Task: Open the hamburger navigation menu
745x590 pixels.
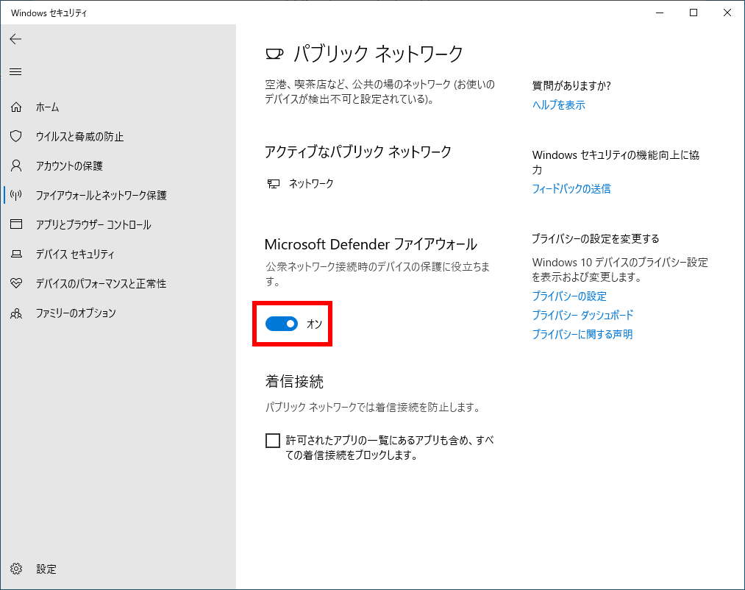Action: [15, 72]
